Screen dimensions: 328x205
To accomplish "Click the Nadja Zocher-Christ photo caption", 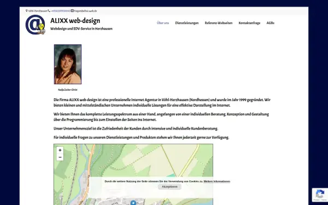I will pyautogui.click(x=68, y=90).
